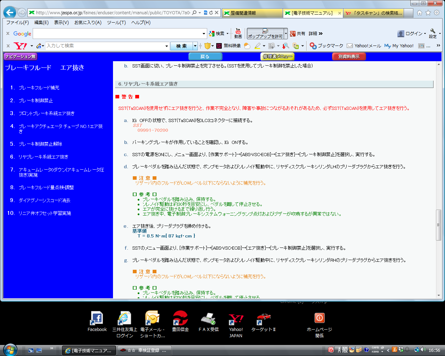
Task: Open the ホームページ関係 desktop icon
Action: [319, 325]
